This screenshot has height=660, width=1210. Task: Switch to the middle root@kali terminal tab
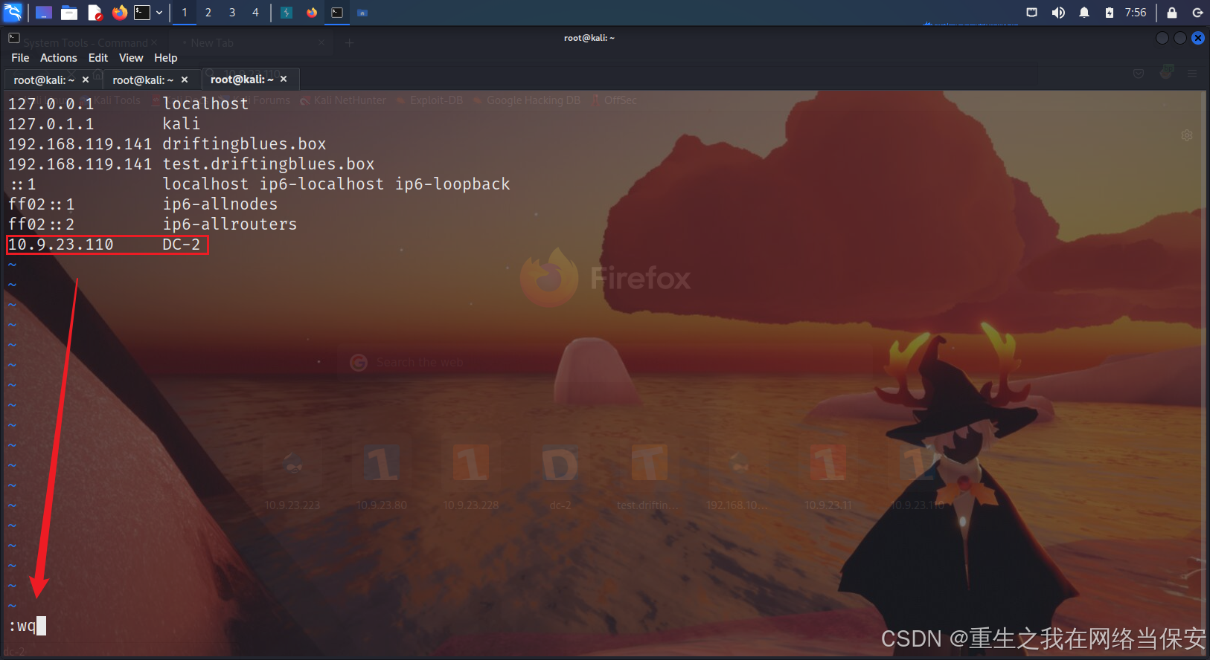pos(143,80)
